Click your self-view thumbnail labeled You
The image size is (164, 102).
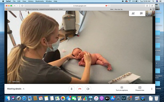150,13
